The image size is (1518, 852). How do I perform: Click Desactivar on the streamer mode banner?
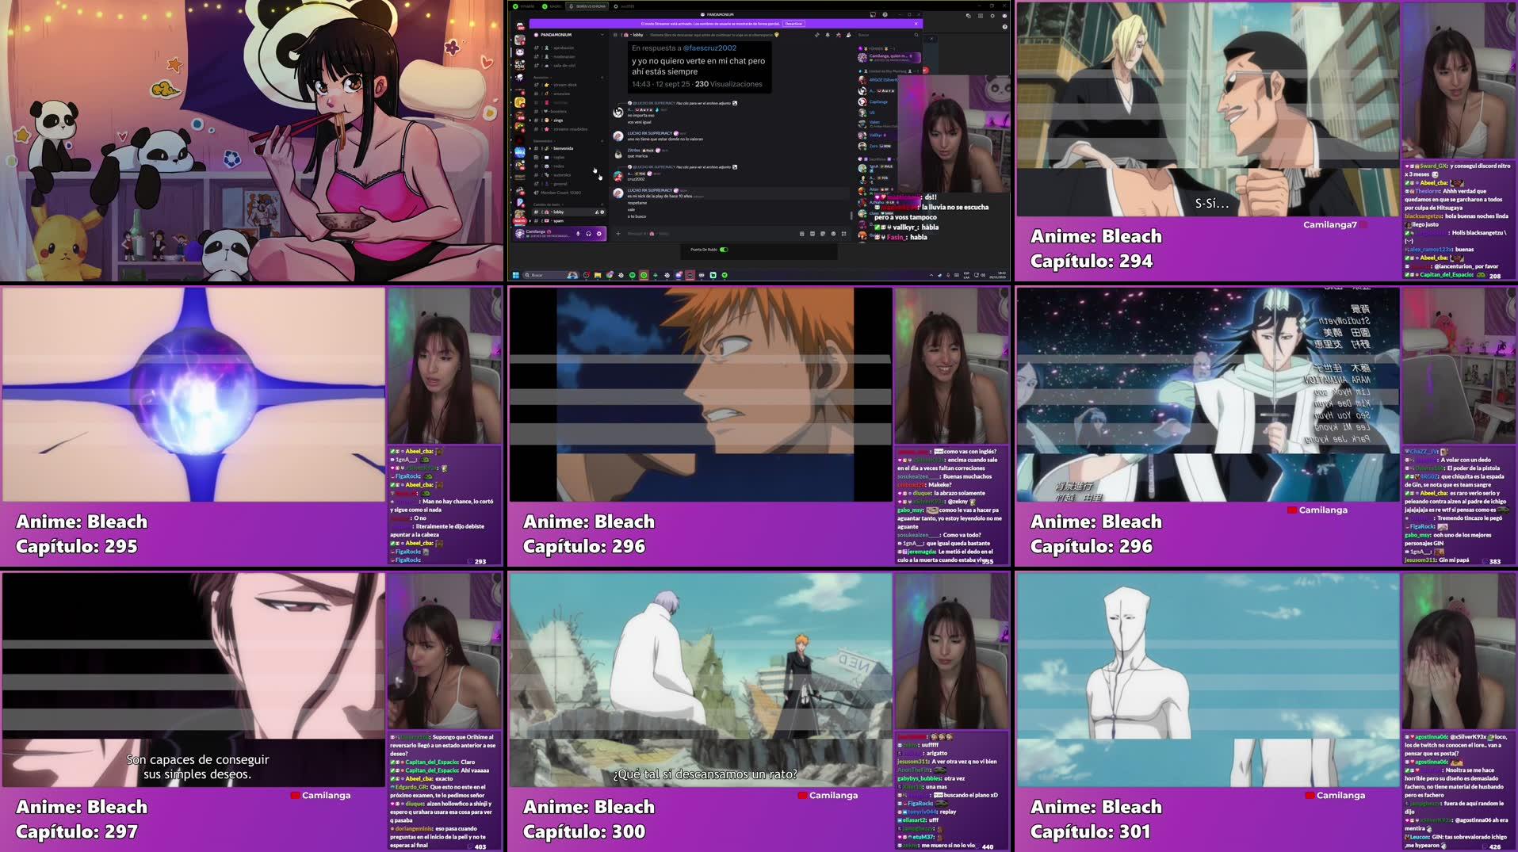click(x=793, y=25)
